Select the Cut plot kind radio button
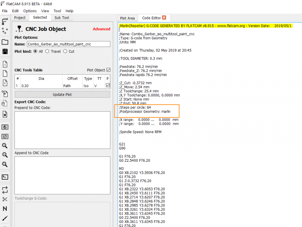 [x=65, y=51]
